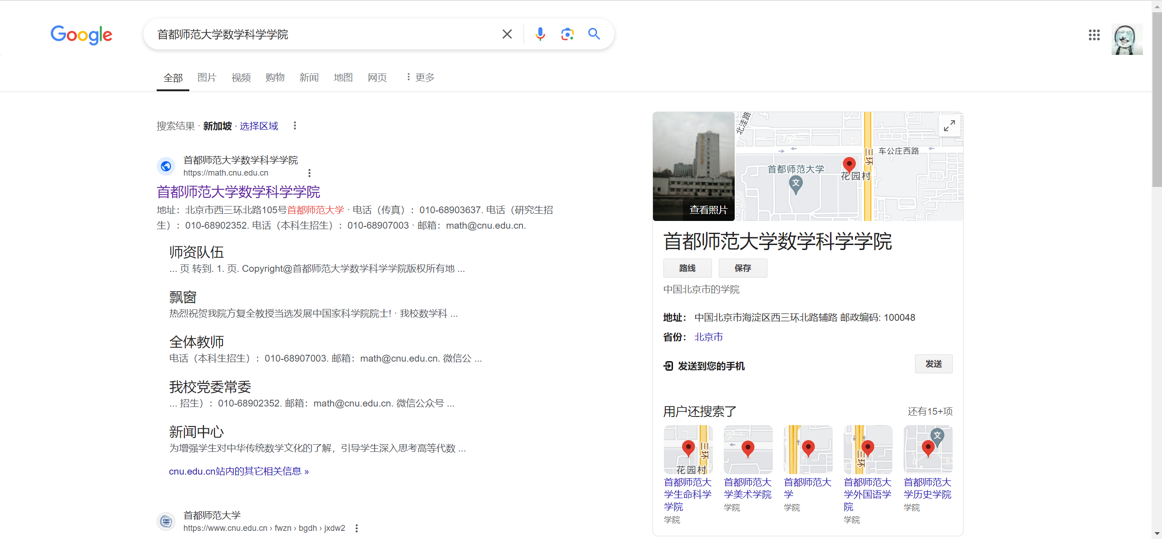
Task: Open Google Lens image search
Action: point(567,34)
